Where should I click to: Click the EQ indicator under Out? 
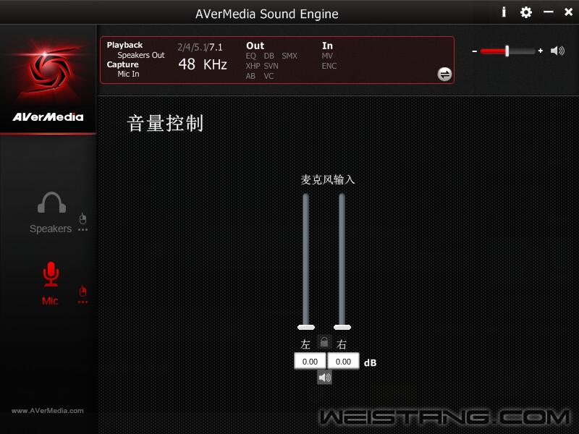[x=250, y=56]
